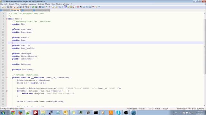The width and height of the screenshot is (206, 115).
Task: Close the User.php tab
Action: 20,10
